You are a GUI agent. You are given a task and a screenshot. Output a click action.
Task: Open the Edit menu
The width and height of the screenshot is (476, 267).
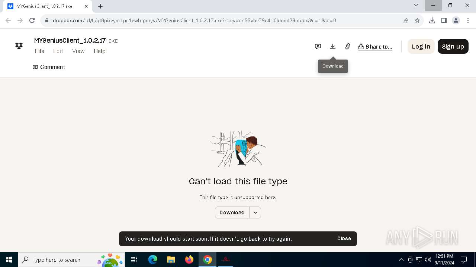click(x=58, y=51)
